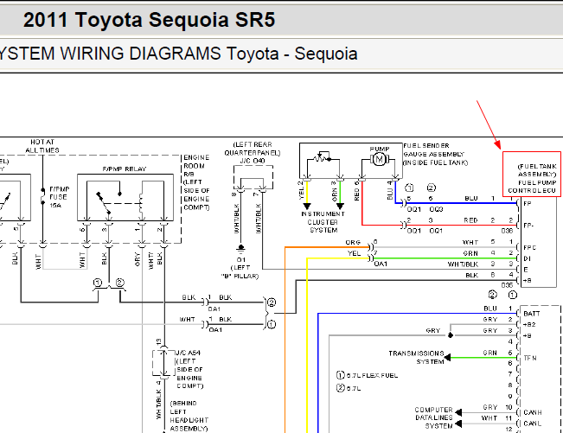Select "COMPUTER DATA LINES SYSTEM" reference text
The width and height of the screenshot is (563, 433).
434,418
